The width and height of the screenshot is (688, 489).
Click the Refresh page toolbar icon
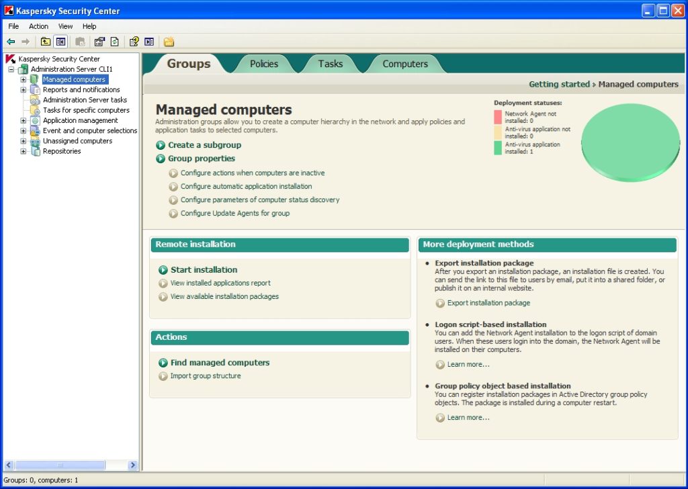click(x=114, y=42)
